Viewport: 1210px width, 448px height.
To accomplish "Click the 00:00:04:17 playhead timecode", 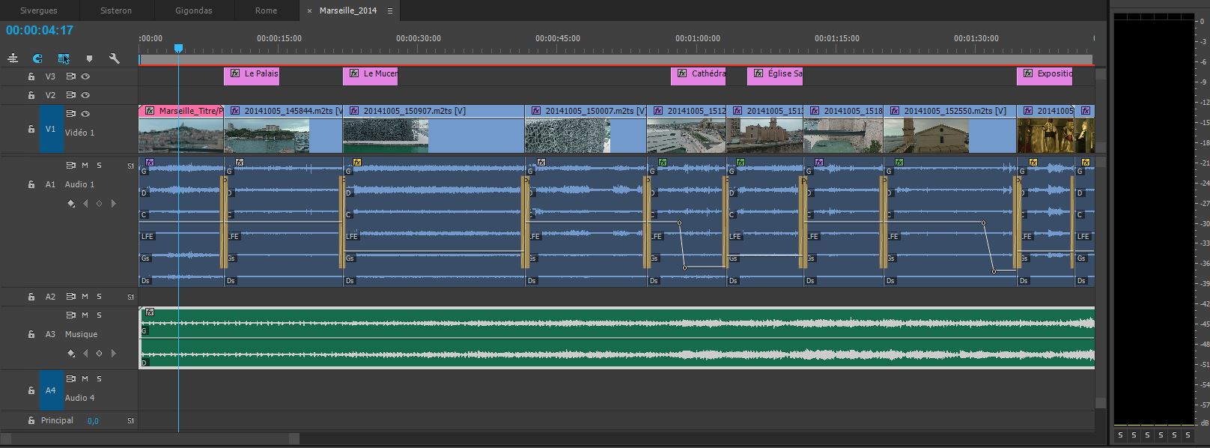I will (40, 31).
